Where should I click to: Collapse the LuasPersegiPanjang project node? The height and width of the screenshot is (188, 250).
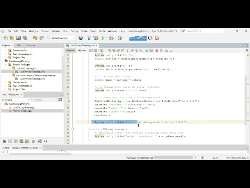(x=3, y=61)
